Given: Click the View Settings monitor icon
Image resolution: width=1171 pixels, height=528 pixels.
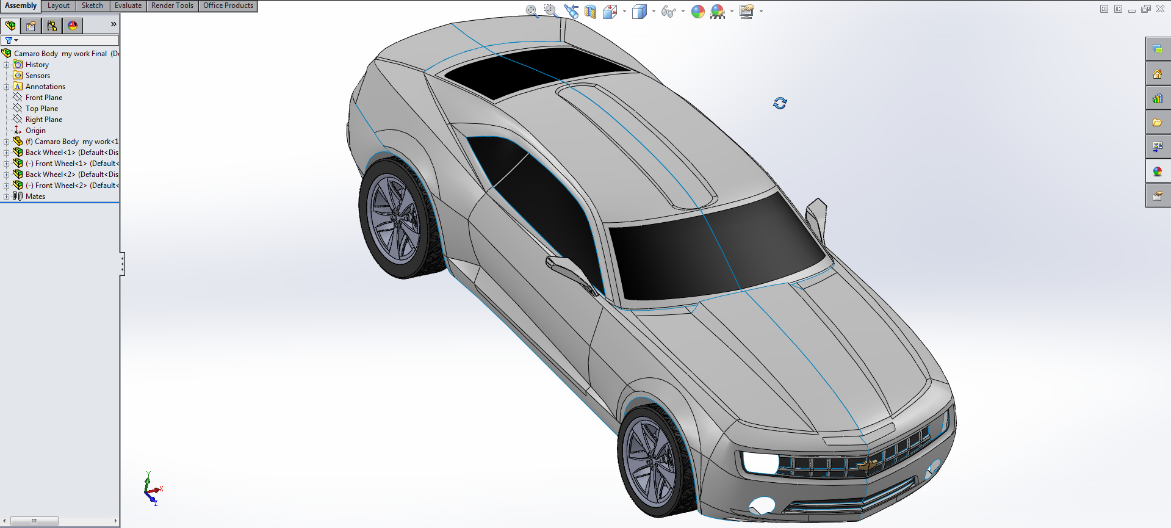Looking at the screenshot, I should 747,12.
